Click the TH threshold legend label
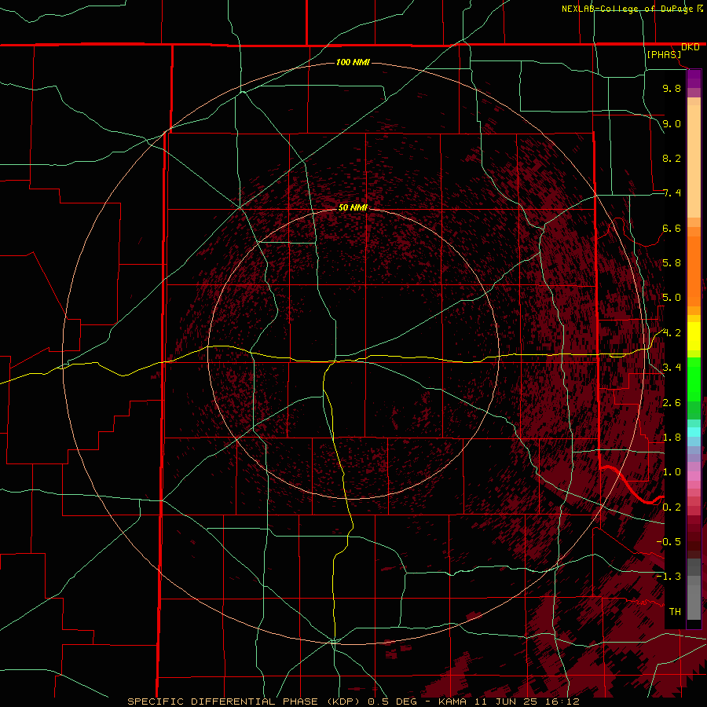Screen dimensions: 707x707 [x=675, y=612]
